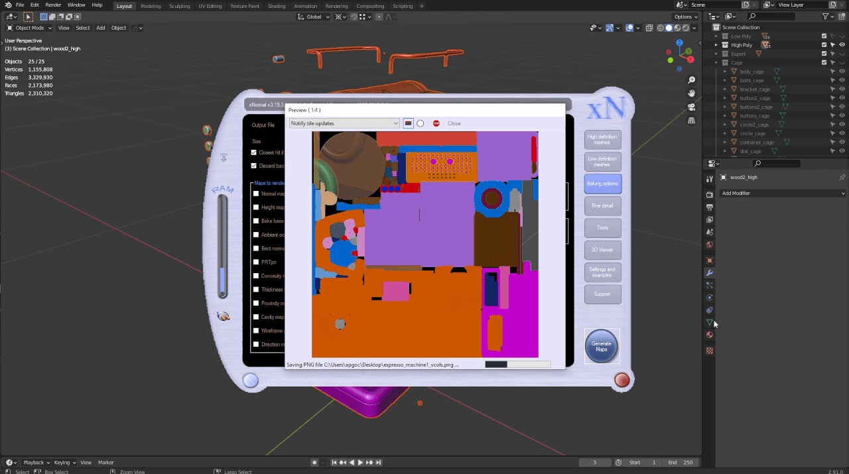Expand the bracket_cage tree item arrow
849x474 pixels.
click(x=724, y=89)
